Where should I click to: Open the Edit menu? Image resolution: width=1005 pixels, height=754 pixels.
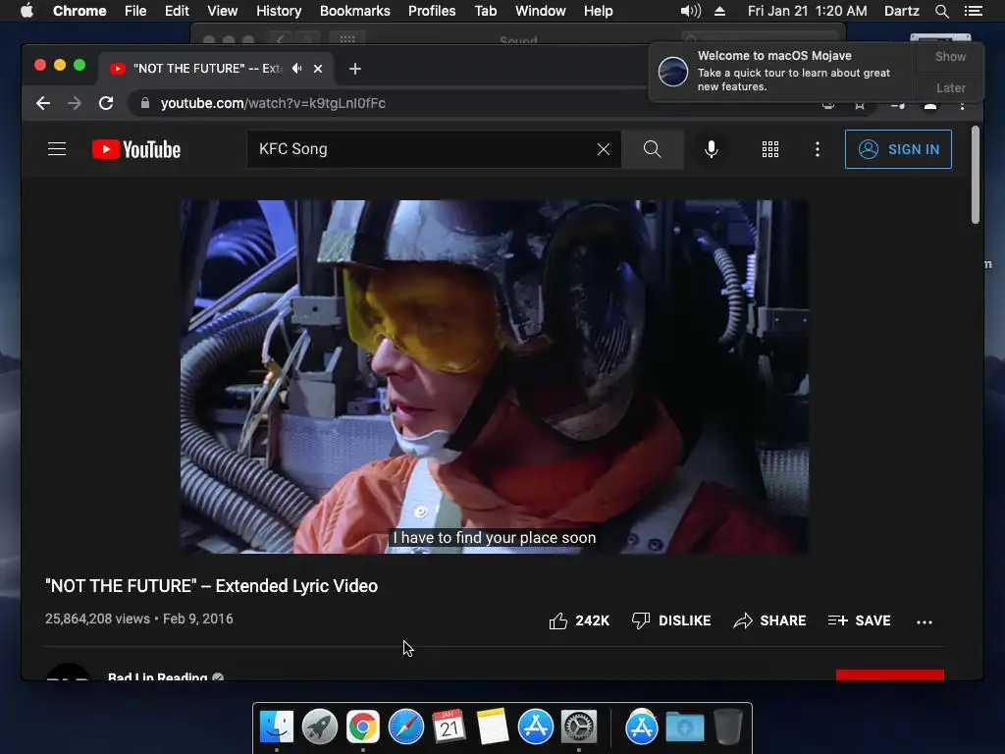coord(177,11)
